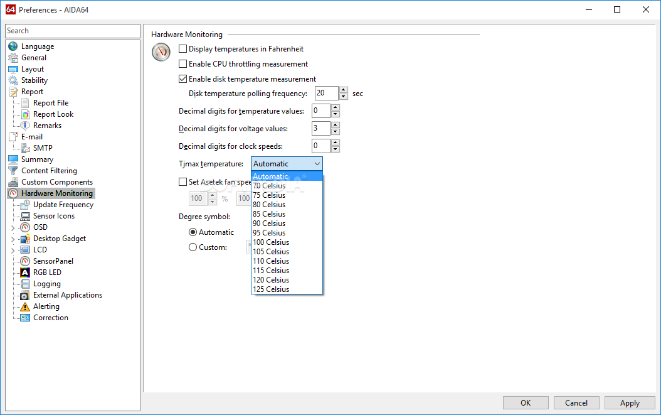Click the External Applications icon
This screenshot has height=415, width=661.
point(25,295)
